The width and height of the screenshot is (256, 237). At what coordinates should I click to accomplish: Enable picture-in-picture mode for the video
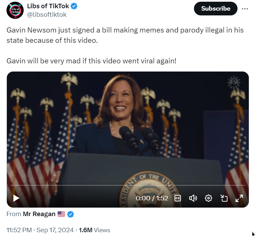(x=224, y=198)
